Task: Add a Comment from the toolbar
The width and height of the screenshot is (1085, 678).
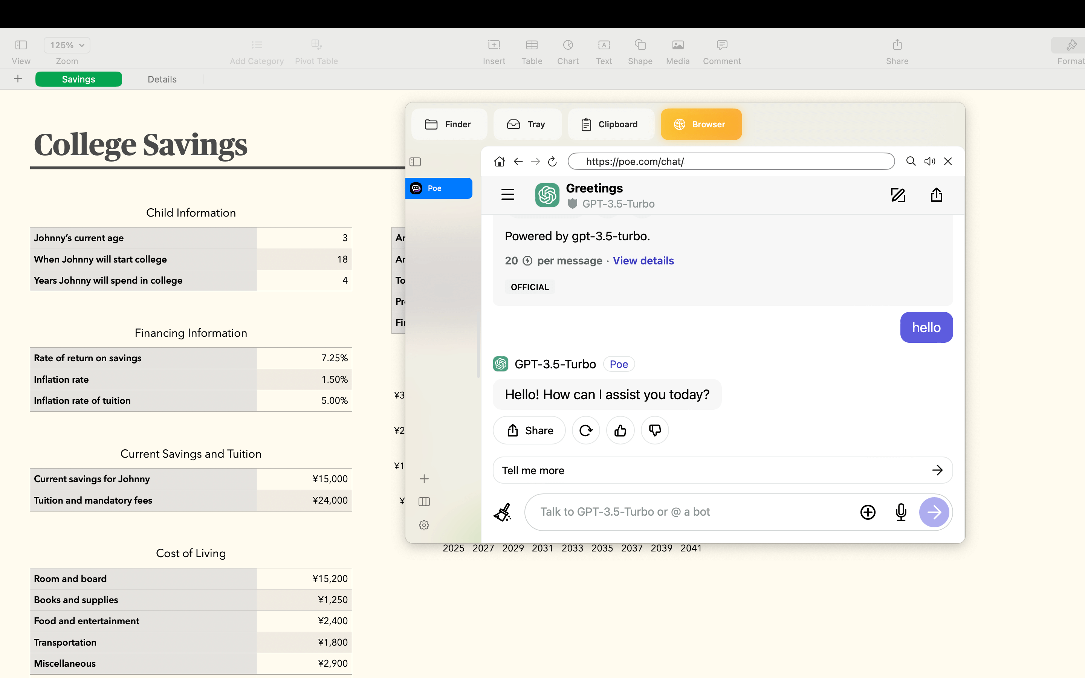Action: [721, 45]
